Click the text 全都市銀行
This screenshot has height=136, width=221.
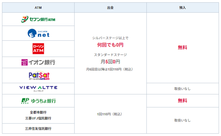[x=38, y=113]
